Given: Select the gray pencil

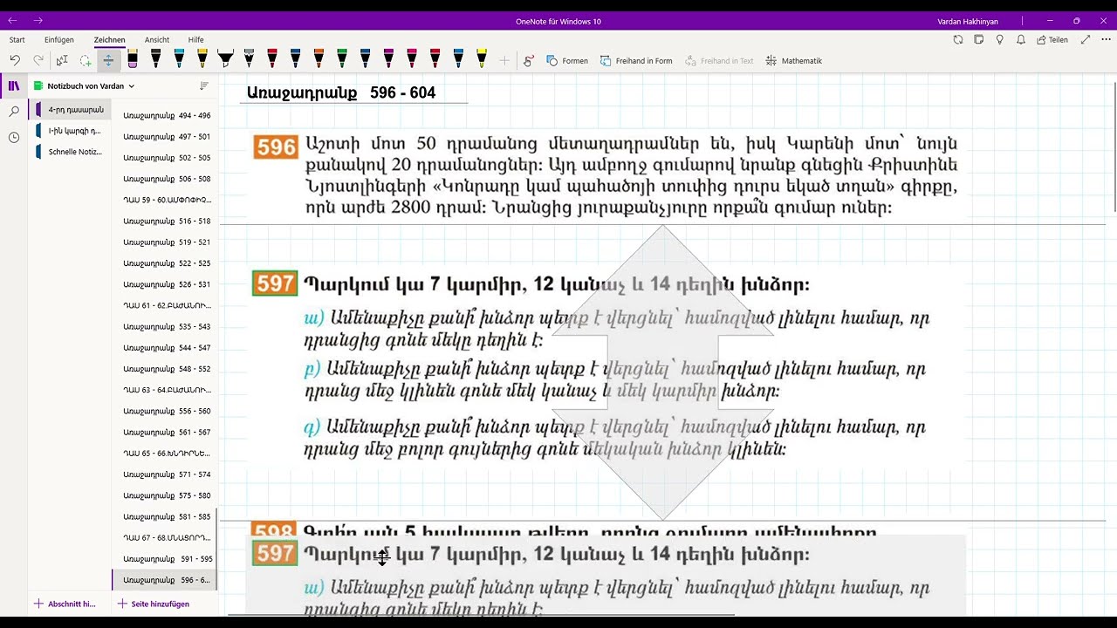Looking at the screenshot, I should 249,58.
